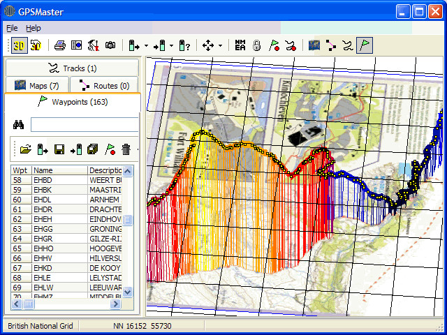Click new waypoint flag icon in Waypoints panel

[x=110, y=149]
